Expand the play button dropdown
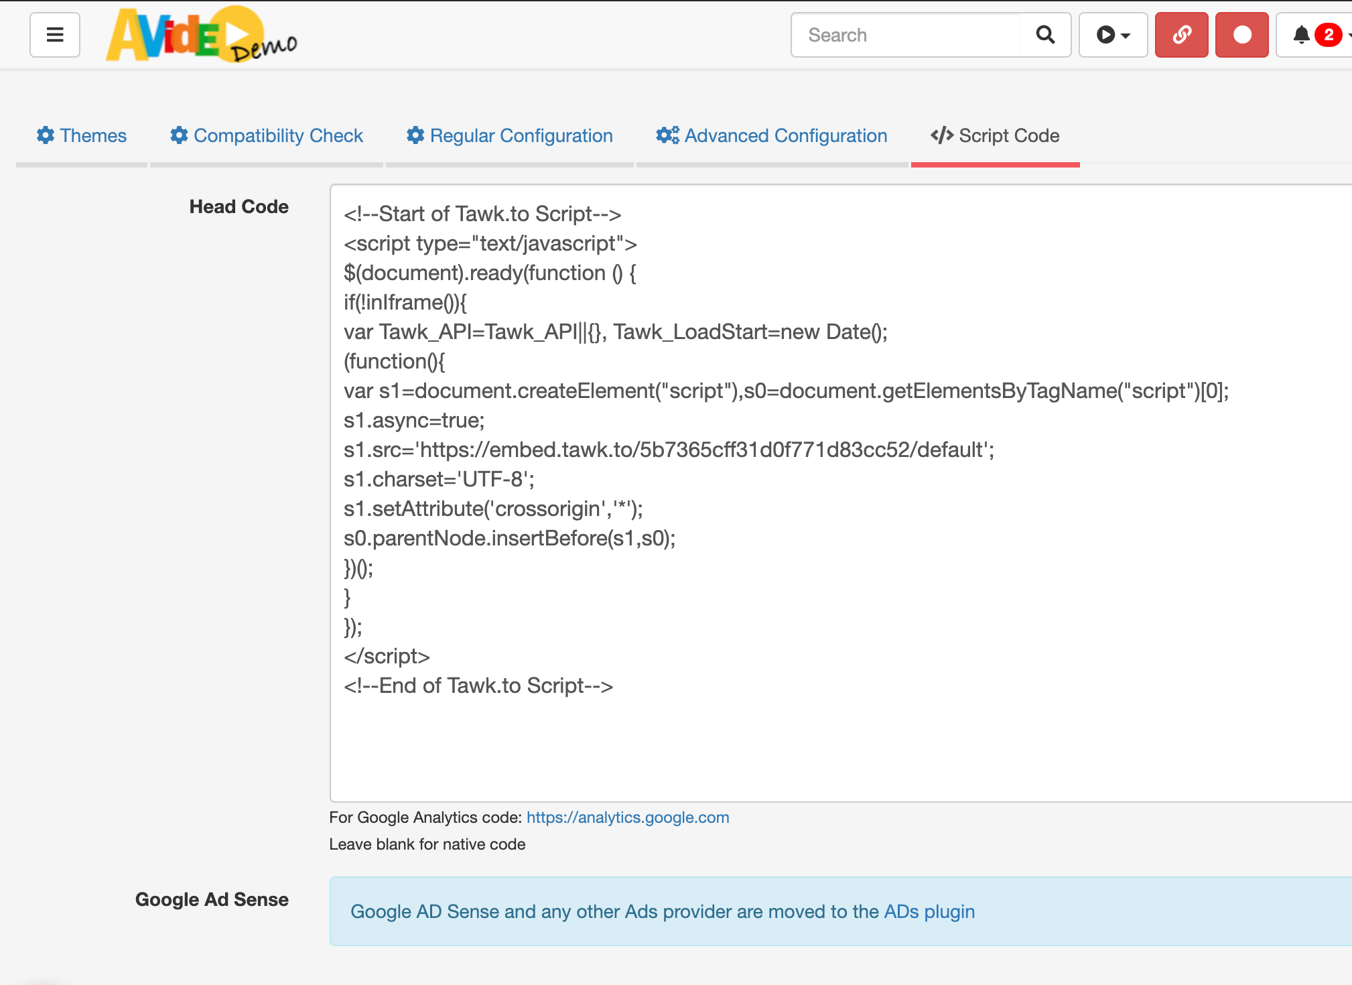The width and height of the screenshot is (1352, 985). pos(1112,35)
